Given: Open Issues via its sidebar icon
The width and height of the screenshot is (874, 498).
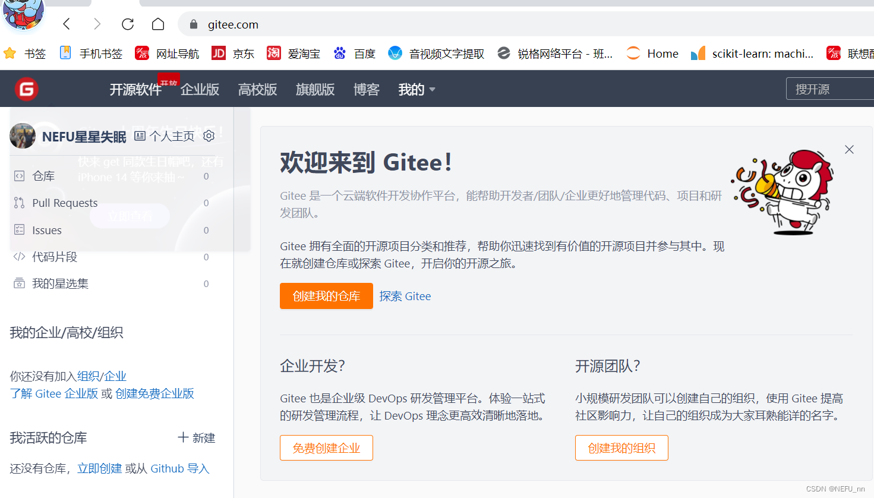Looking at the screenshot, I should coord(18,230).
